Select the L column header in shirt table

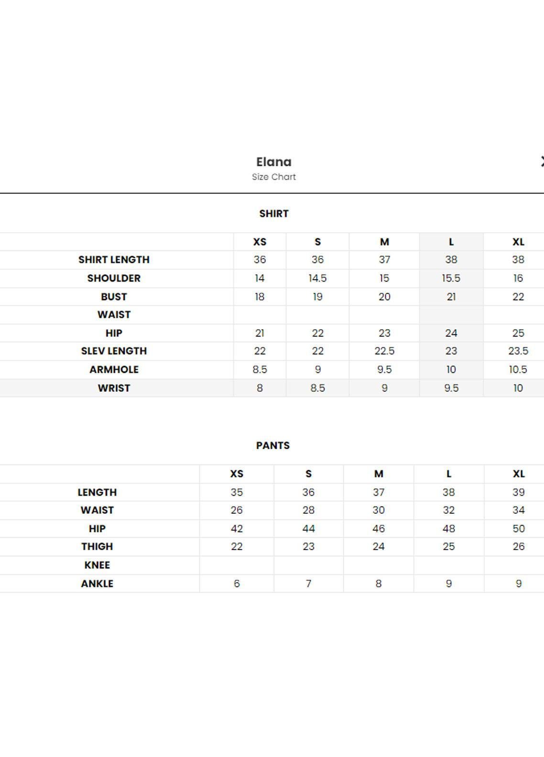[x=451, y=242]
